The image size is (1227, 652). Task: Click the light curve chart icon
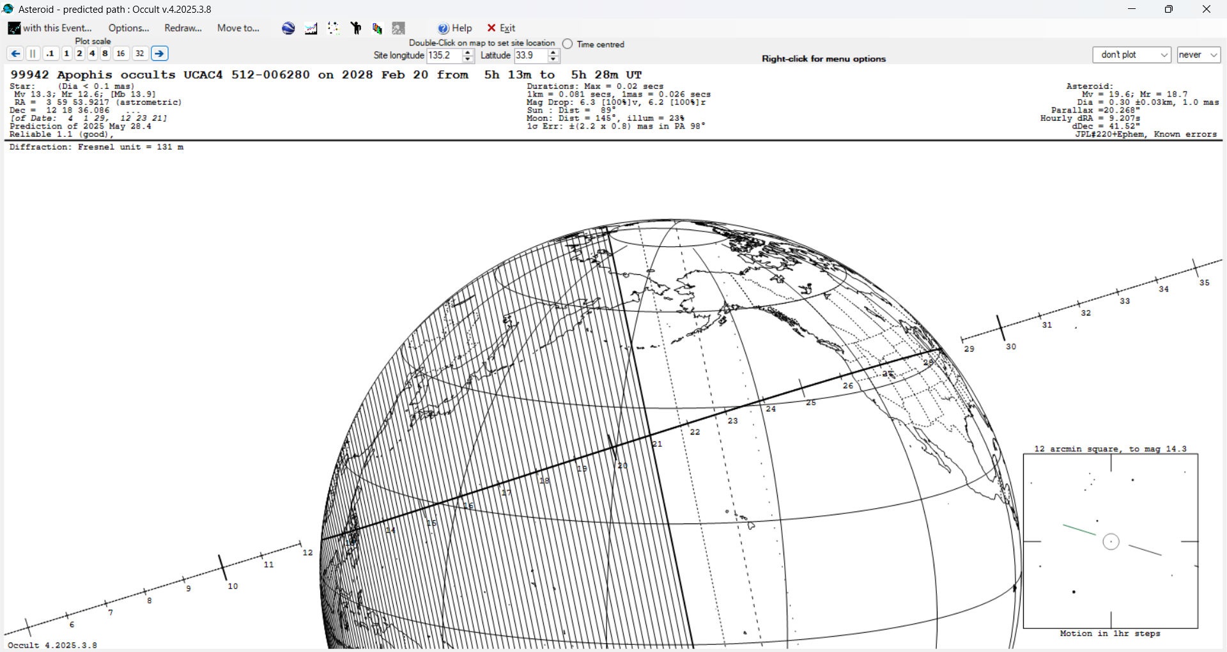(311, 28)
